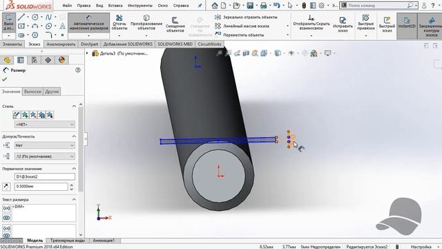The image size is (442, 249).
Task: Click the Поиск команд search box
Action: [378, 6]
